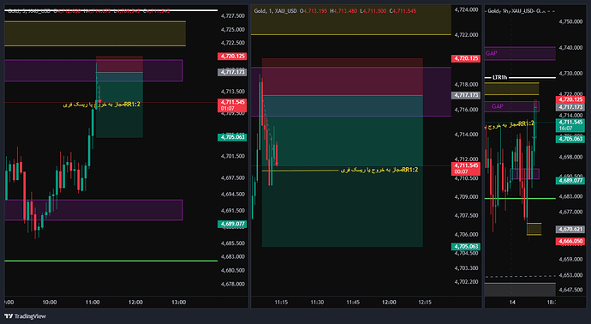Click 4,701.500 on left chart price scale
591x324 pixels.
click(233, 156)
